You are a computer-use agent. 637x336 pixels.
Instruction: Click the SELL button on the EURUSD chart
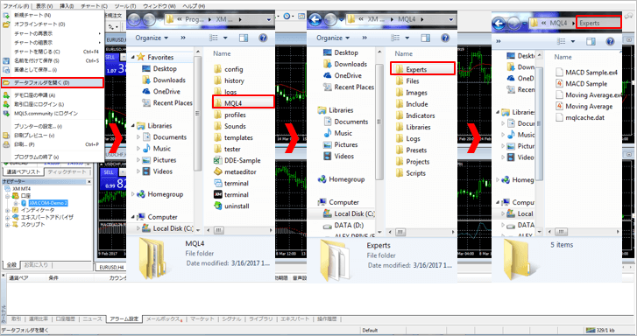pos(110,57)
